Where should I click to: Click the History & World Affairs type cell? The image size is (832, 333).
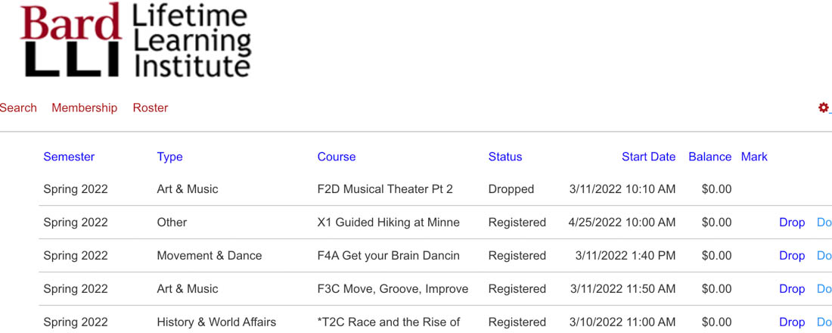tap(216, 322)
